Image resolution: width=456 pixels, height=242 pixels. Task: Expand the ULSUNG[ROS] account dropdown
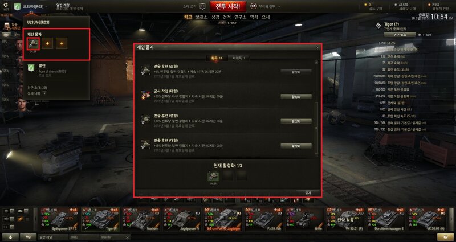coord(35,6)
